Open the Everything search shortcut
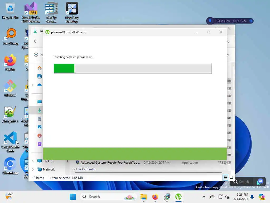 click(x=10, y=36)
